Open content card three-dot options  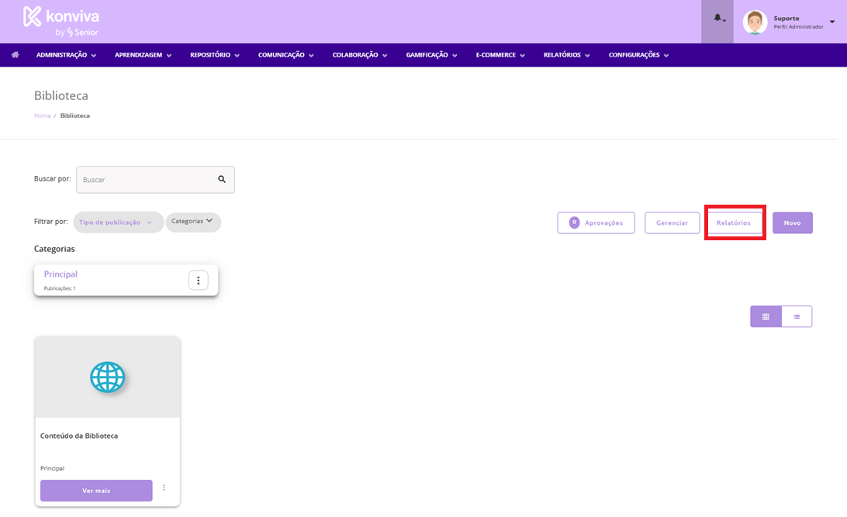(x=164, y=488)
